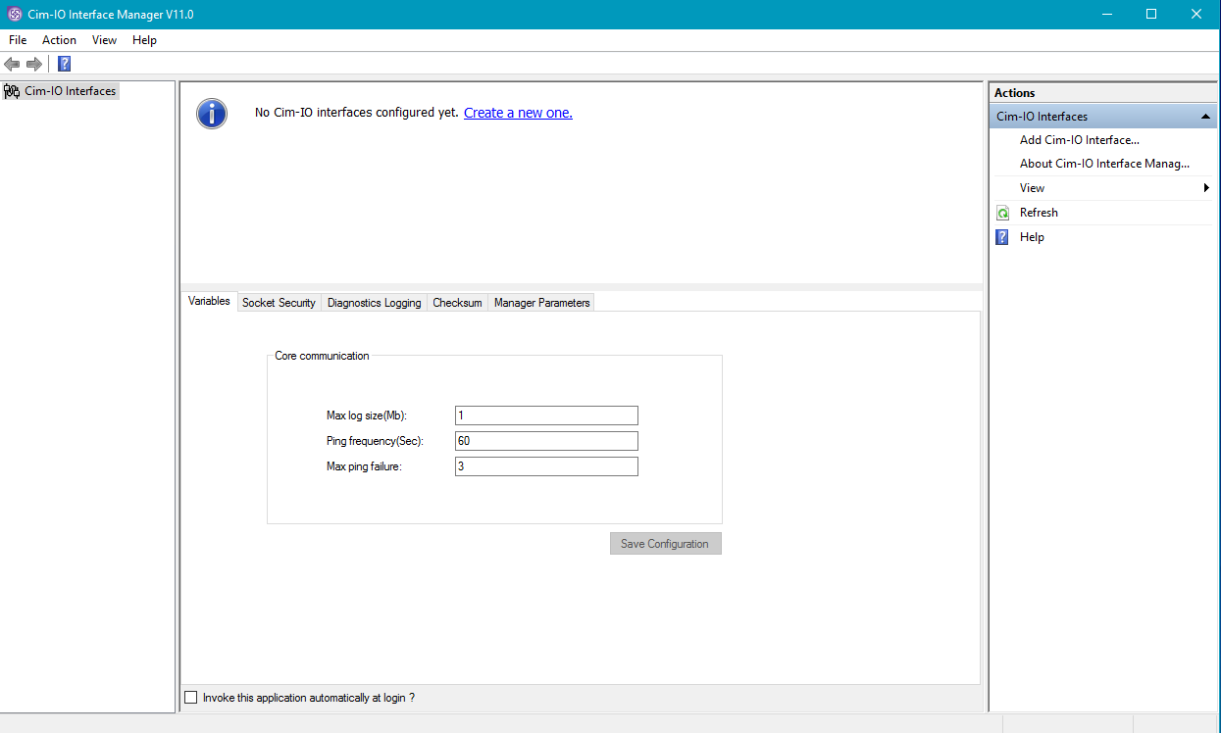Click Add Cim-IO Interface... action
The image size is (1221, 733).
(1079, 140)
